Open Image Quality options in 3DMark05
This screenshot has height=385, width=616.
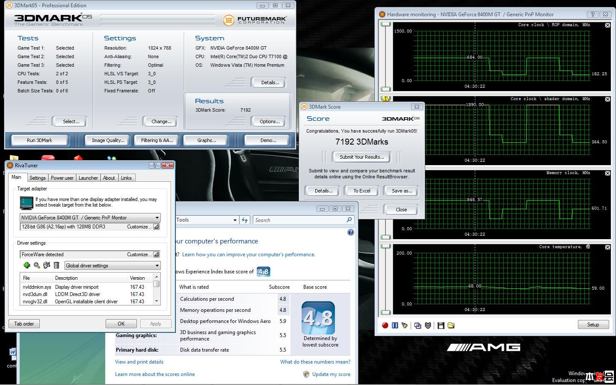pyautogui.click(x=108, y=140)
